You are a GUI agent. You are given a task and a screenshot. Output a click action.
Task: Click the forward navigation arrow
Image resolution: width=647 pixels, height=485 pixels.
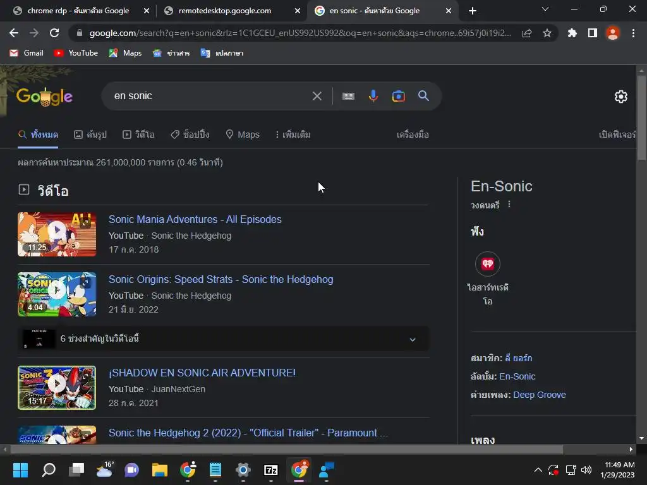click(x=34, y=33)
